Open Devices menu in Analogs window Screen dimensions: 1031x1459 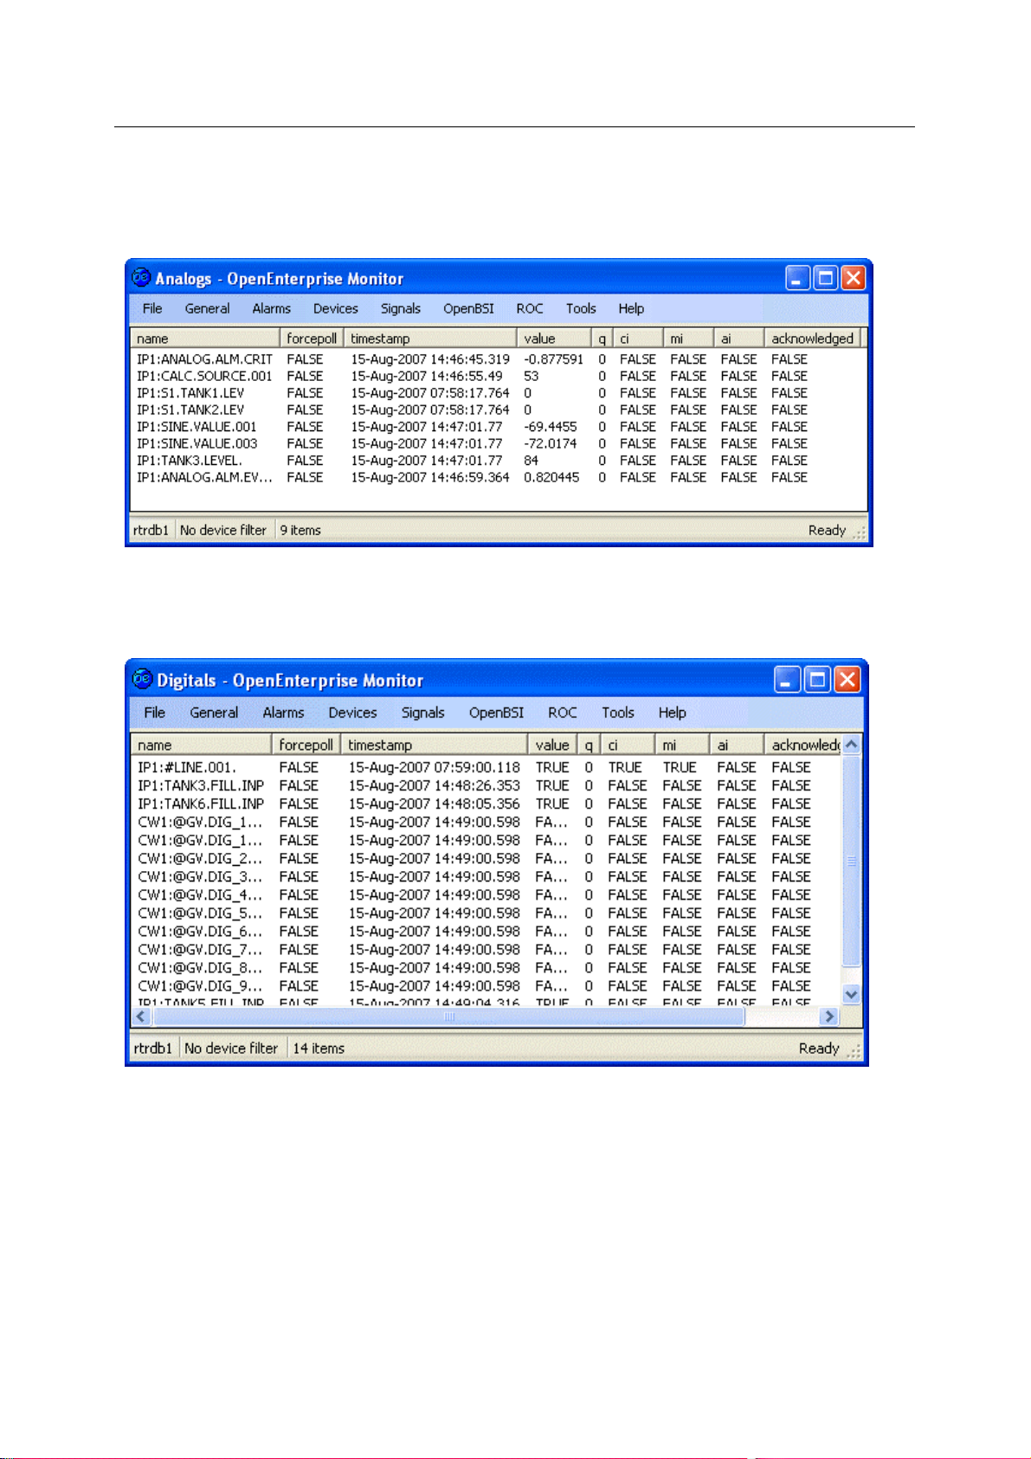[x=335, y=308]
